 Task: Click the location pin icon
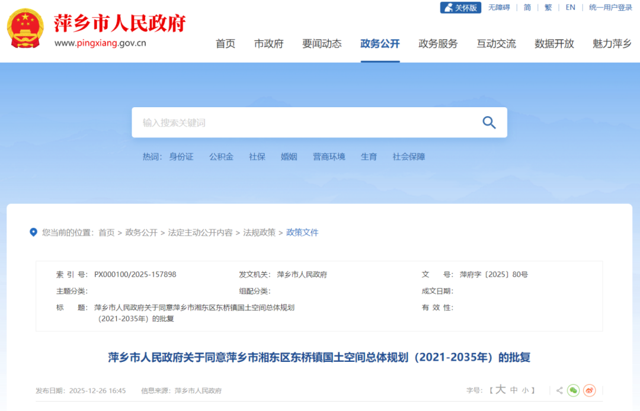pyautogui.click(x=33, y=232)
